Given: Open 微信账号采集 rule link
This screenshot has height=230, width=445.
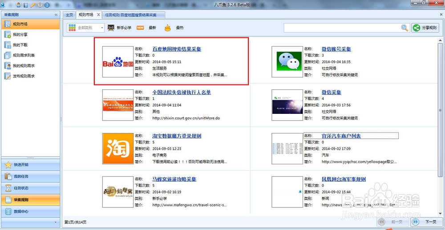Looking at the screenshot, I should click(336, 49).
